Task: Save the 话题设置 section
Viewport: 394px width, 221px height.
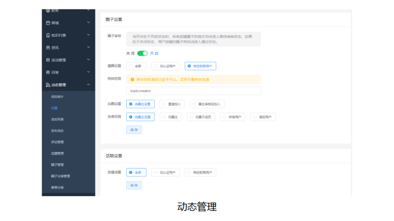Action: click(134, 185)
